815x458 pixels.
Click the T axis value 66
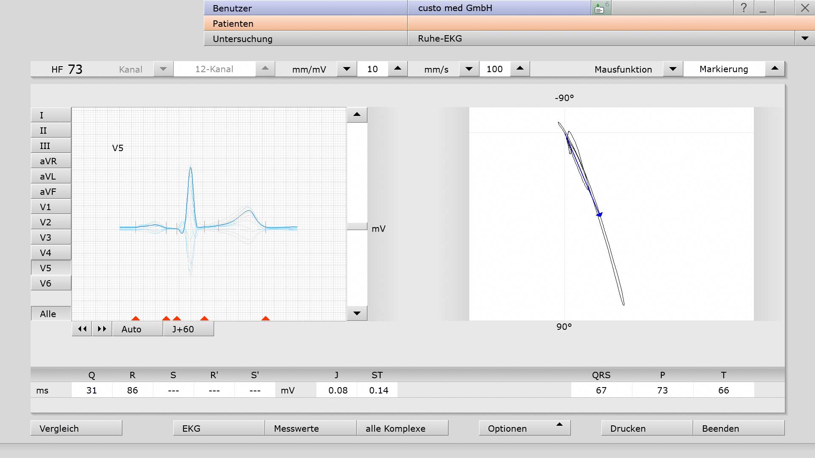click(x=724, y=390)
